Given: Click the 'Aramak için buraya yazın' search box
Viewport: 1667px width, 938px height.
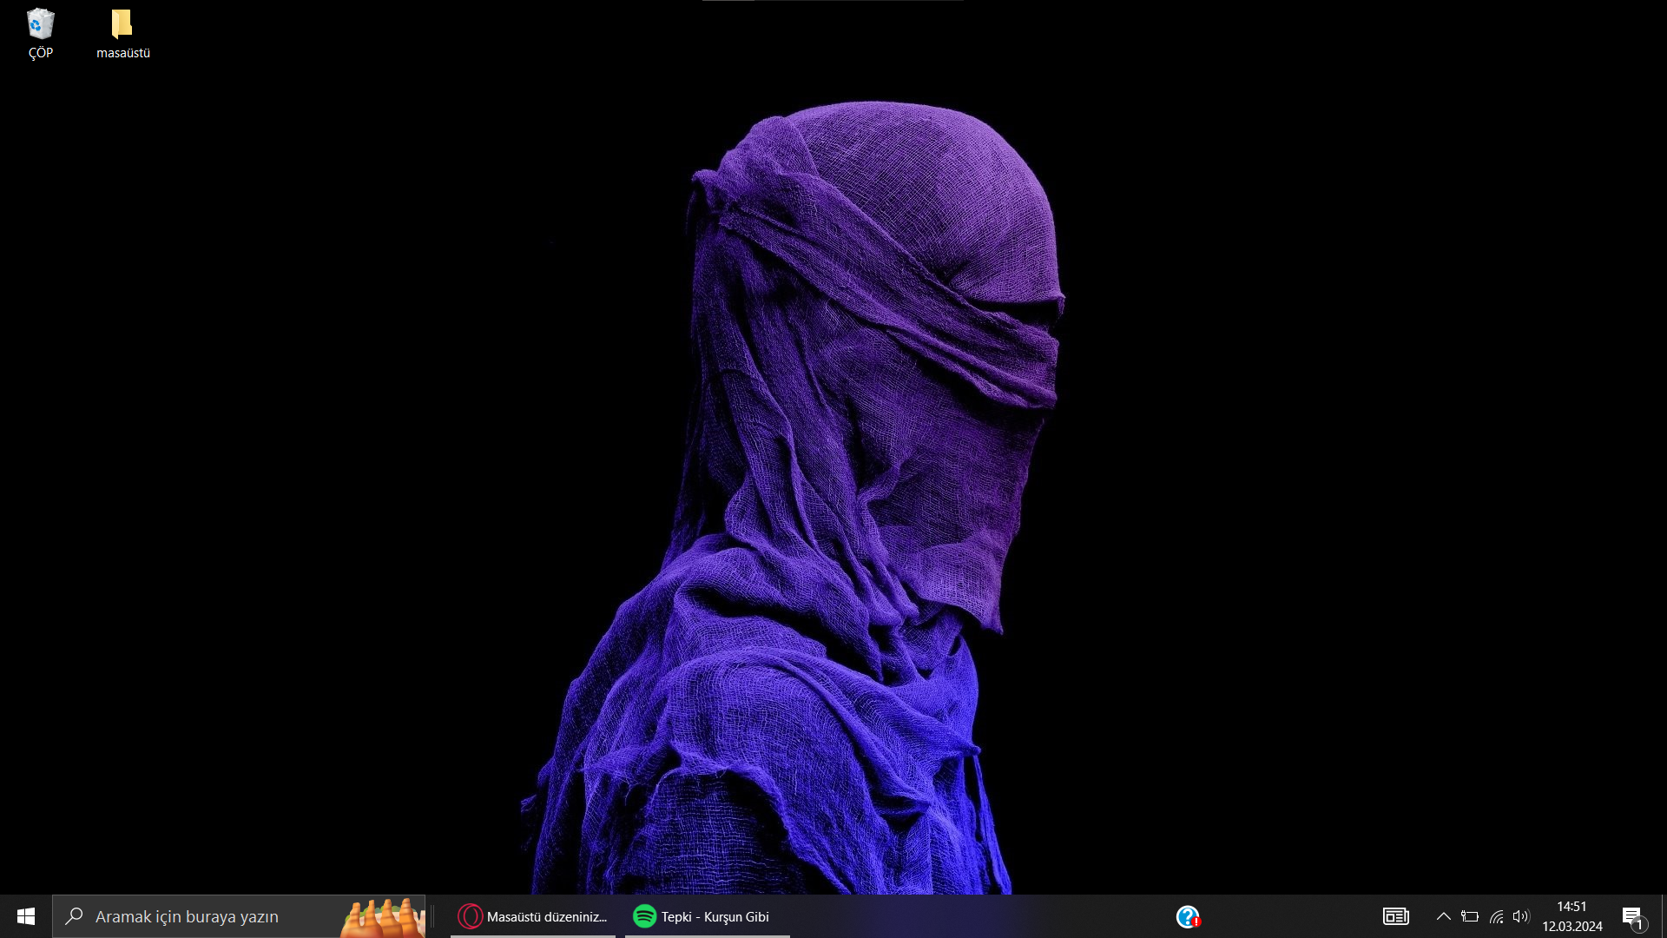Looking at the screenshot, I should (x=239, y=916).
